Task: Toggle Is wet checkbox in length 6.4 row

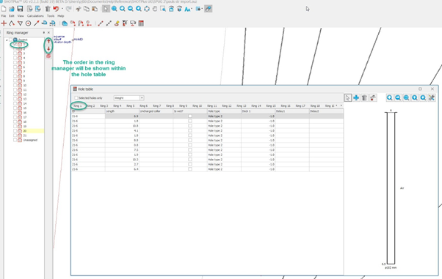Action: click(x=190, y=169)
